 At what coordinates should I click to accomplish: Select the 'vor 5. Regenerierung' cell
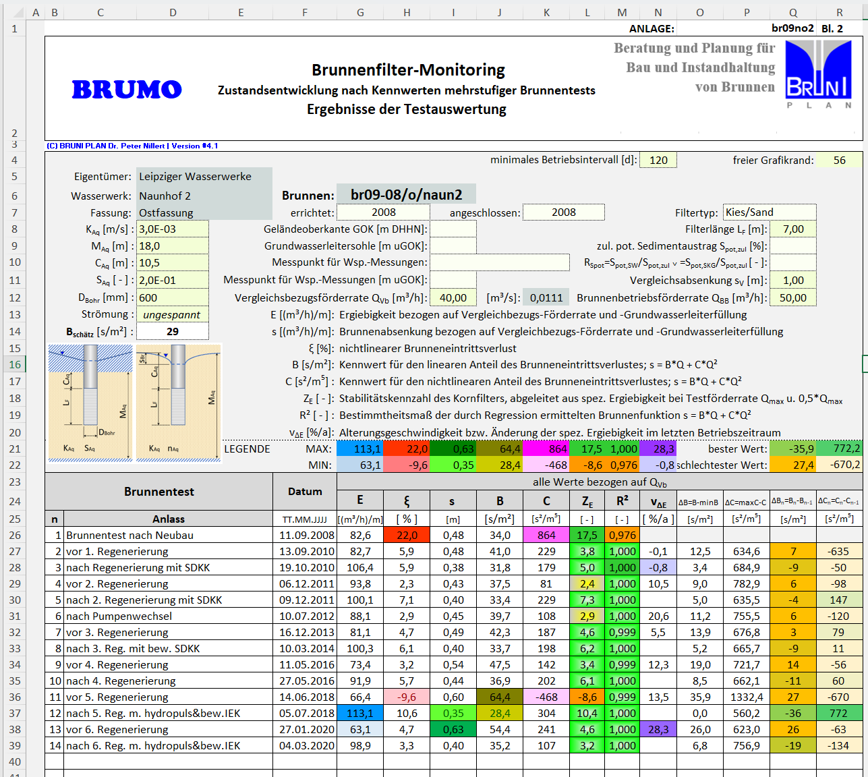click(168, 697)
